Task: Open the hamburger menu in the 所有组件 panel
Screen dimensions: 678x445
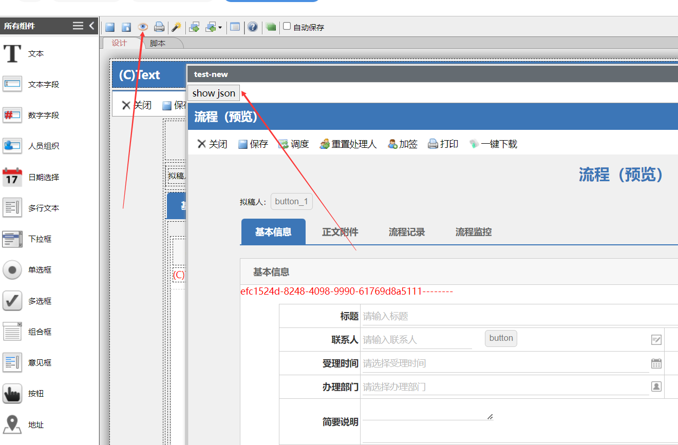Action: (78, 26)
